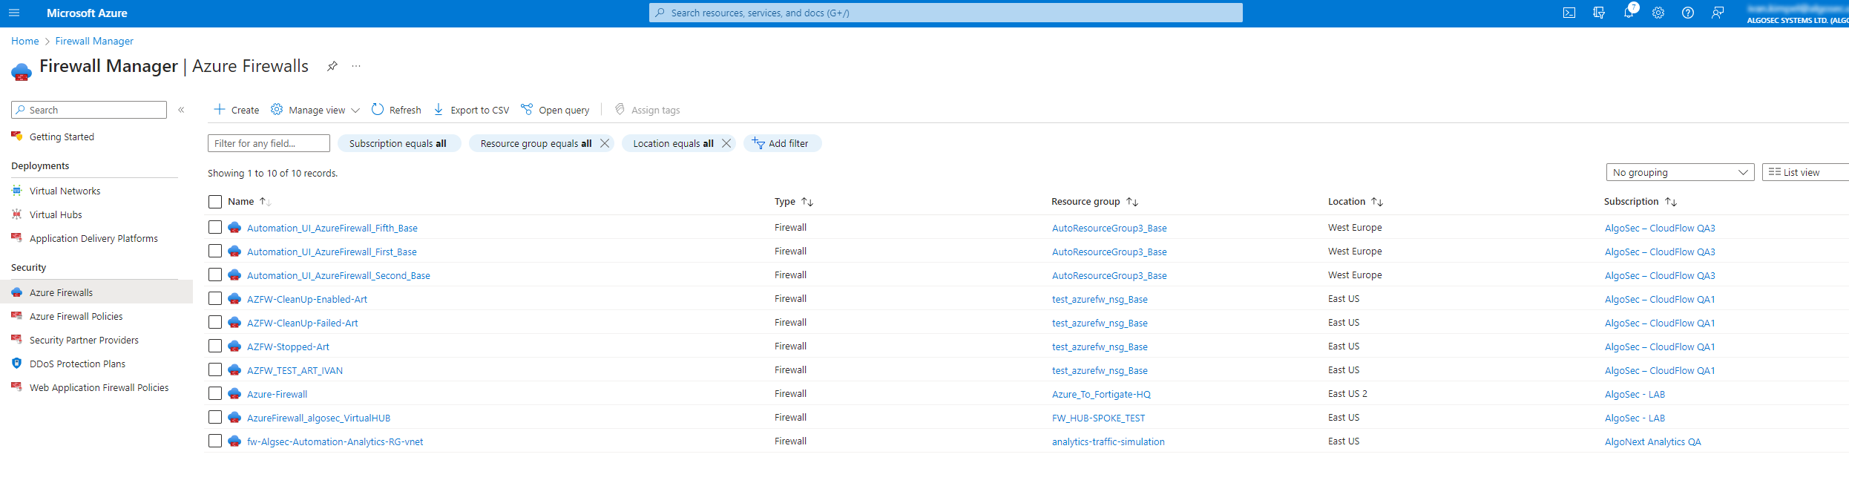Open the fw-Algsec-Automation-Analytics-RG-vnet firewall link
The image size is (1849, 483).
335,441
